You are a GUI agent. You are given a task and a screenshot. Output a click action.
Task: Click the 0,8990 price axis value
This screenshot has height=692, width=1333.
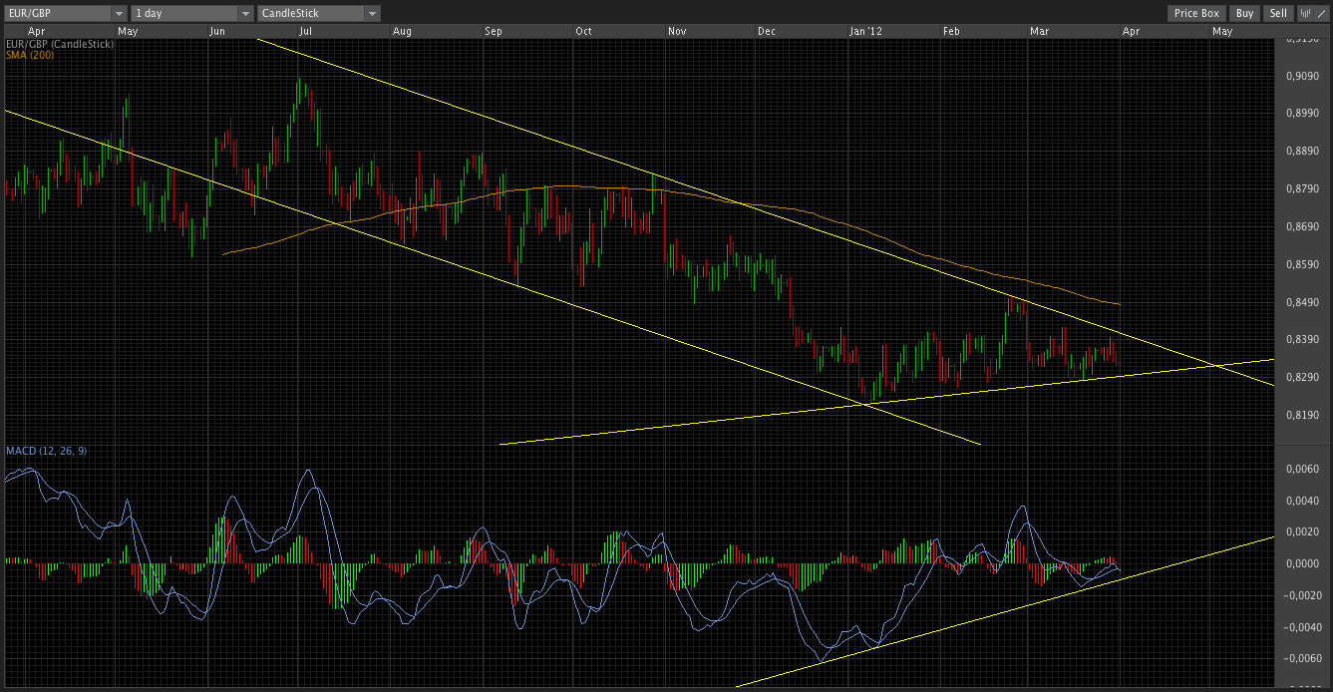pos(1300,114)
